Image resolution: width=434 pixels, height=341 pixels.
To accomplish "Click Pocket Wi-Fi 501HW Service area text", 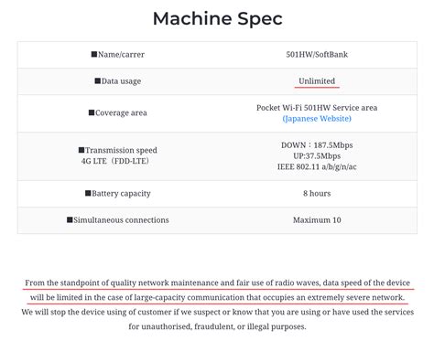I will [317, 108].
